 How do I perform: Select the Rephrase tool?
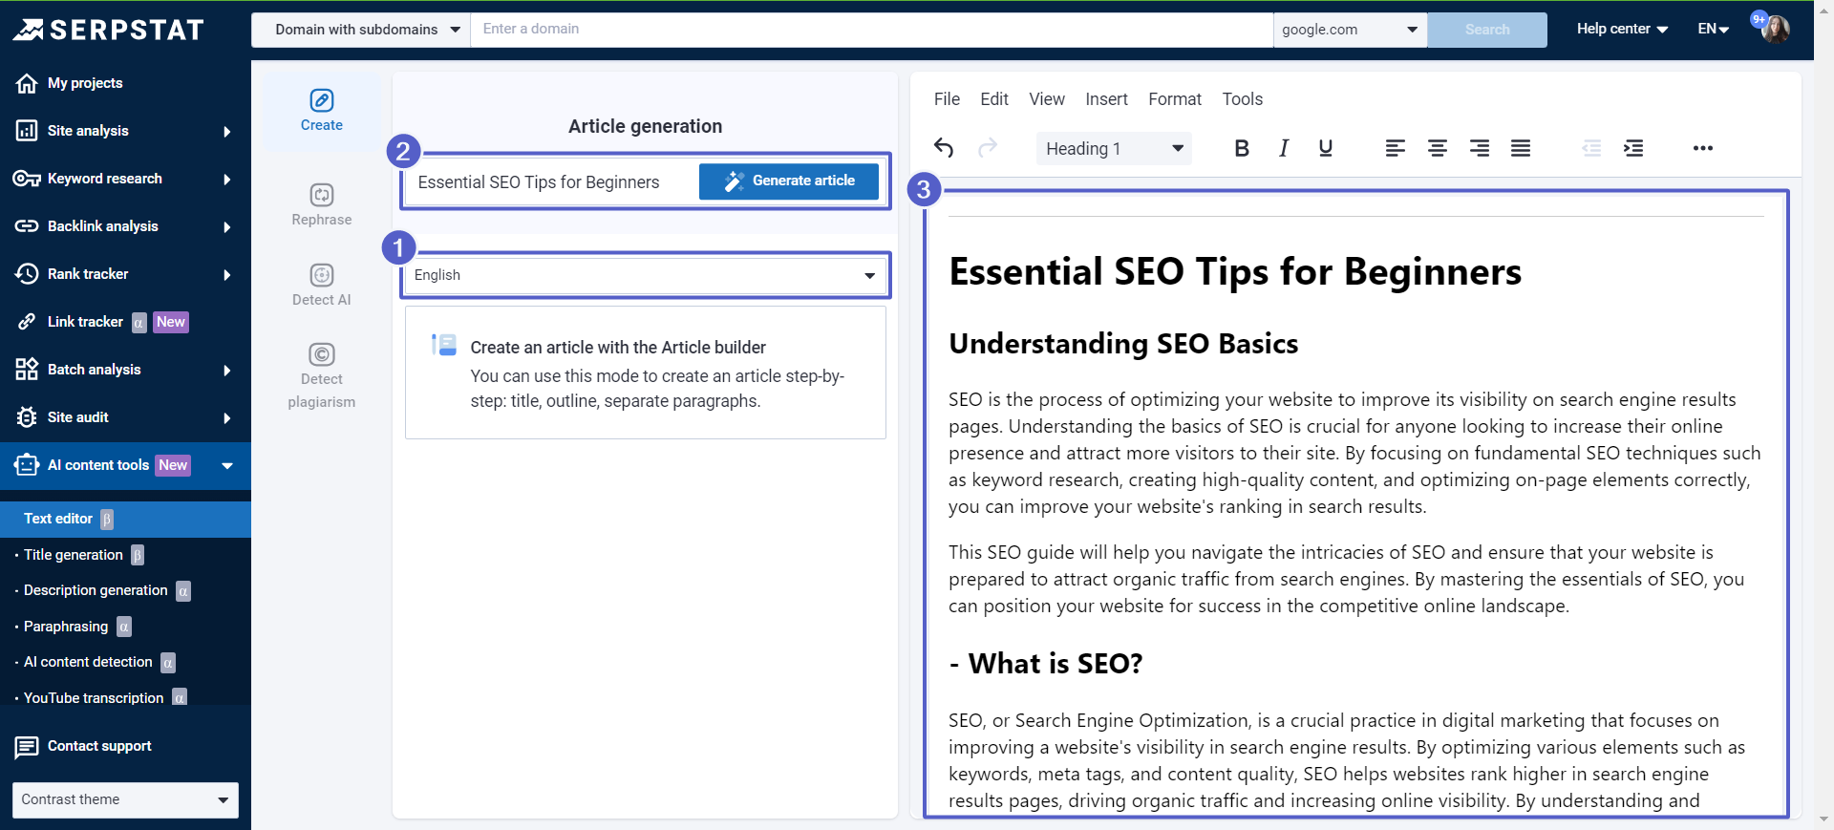(x=322, y=204)
